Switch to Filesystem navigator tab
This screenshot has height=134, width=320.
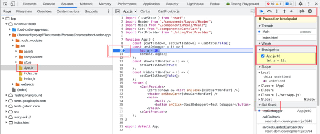pos(24,11)
